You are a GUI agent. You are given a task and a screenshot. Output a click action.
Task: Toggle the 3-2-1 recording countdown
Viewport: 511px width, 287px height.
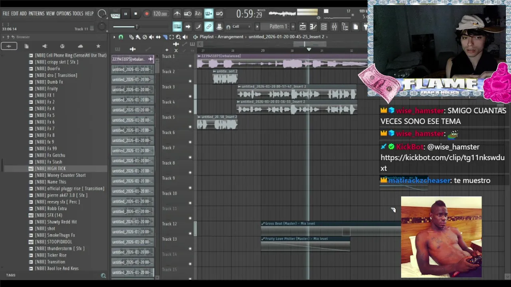(x=198, y=14)
